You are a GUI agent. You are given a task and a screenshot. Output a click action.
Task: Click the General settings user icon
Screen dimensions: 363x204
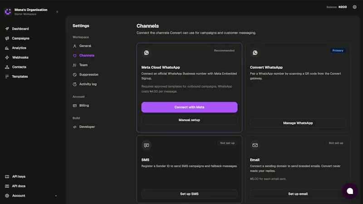click(x=74, y=46)
